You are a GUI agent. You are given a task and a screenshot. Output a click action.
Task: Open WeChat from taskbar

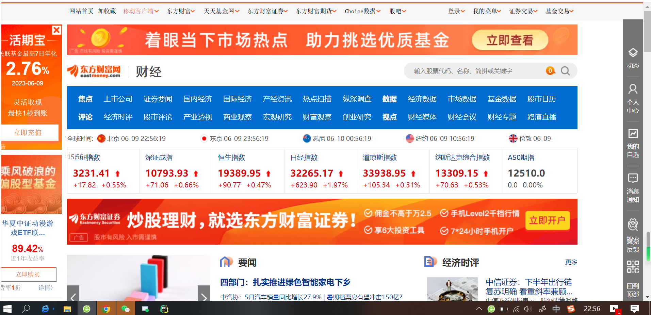tap(126, 309)
